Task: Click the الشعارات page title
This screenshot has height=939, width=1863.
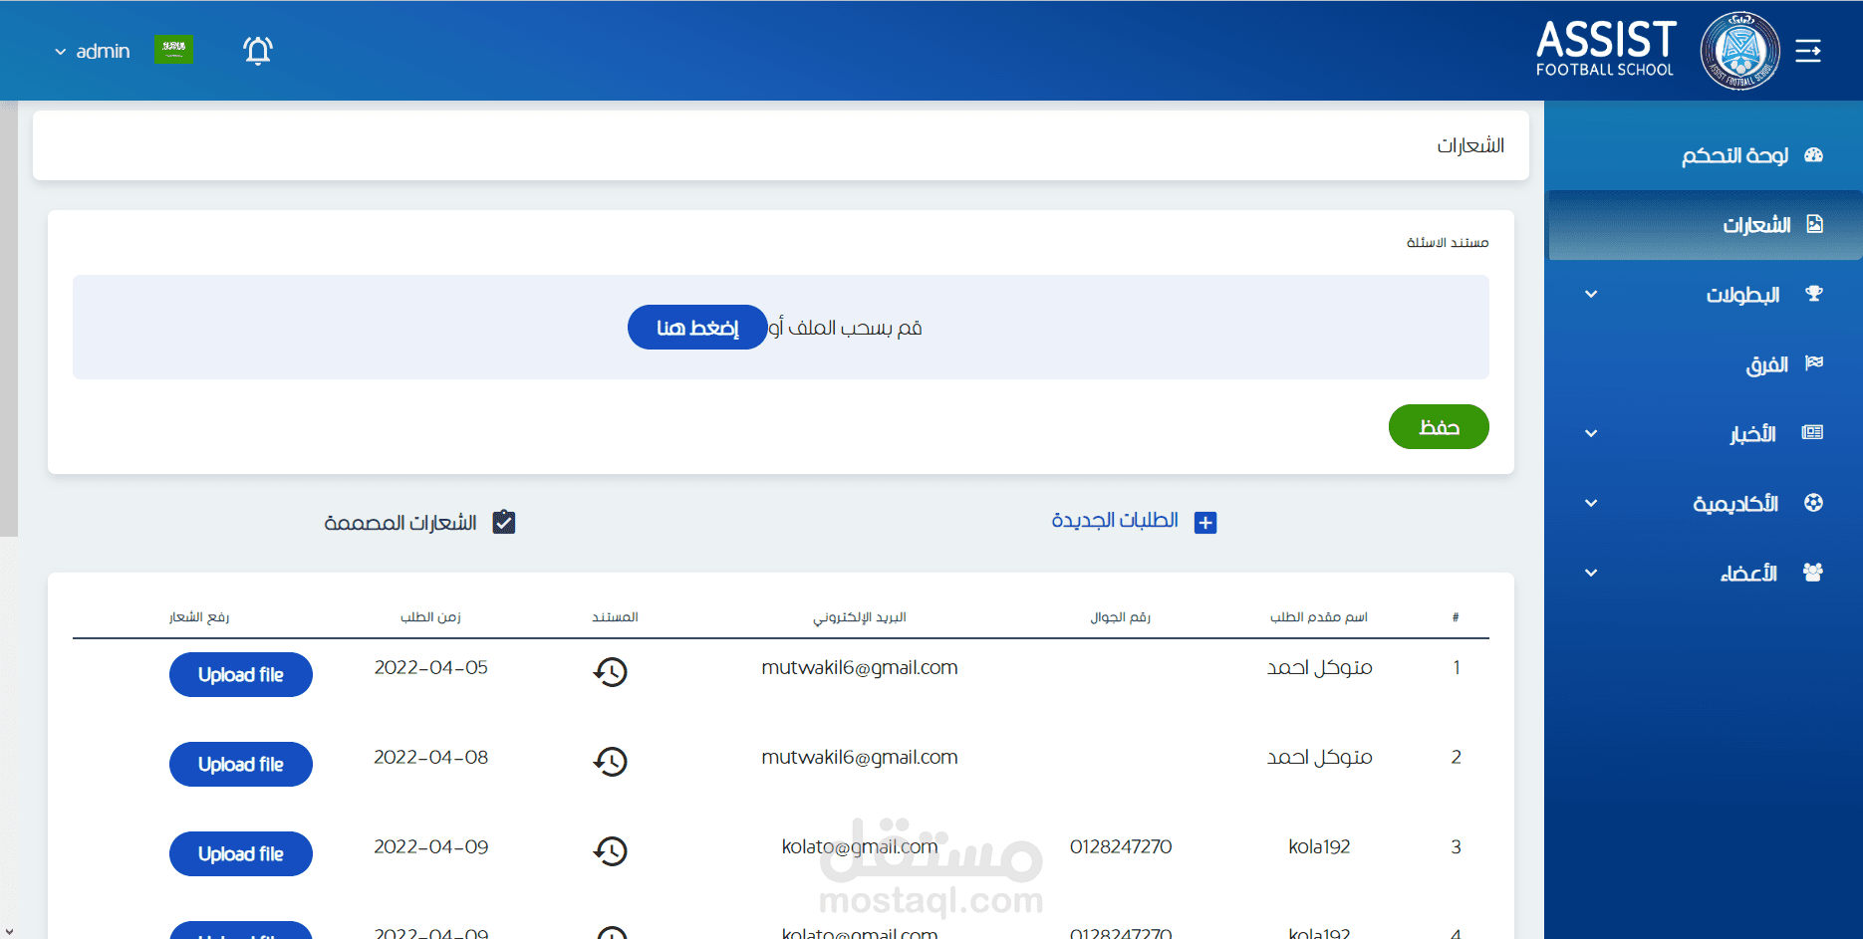Action: (1470, 145)
